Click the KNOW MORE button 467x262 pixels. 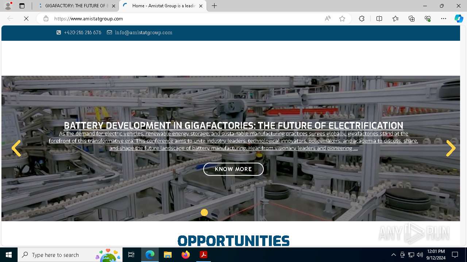[x=233, y=169]
